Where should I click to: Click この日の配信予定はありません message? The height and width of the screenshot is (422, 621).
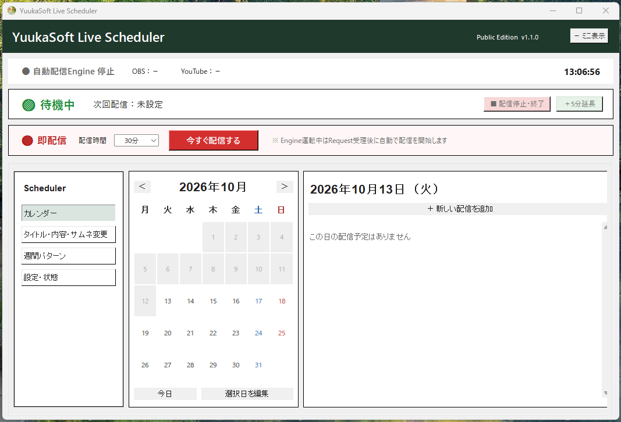[360, 237]
